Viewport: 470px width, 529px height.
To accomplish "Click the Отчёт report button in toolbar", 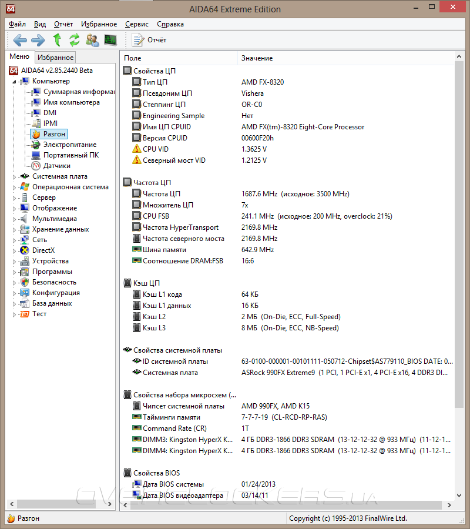I will click(x=149, y=40).
